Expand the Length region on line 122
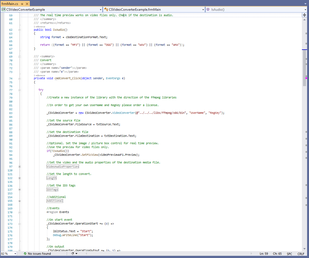Viewport: 309px width, 258px height. (19, 178)
